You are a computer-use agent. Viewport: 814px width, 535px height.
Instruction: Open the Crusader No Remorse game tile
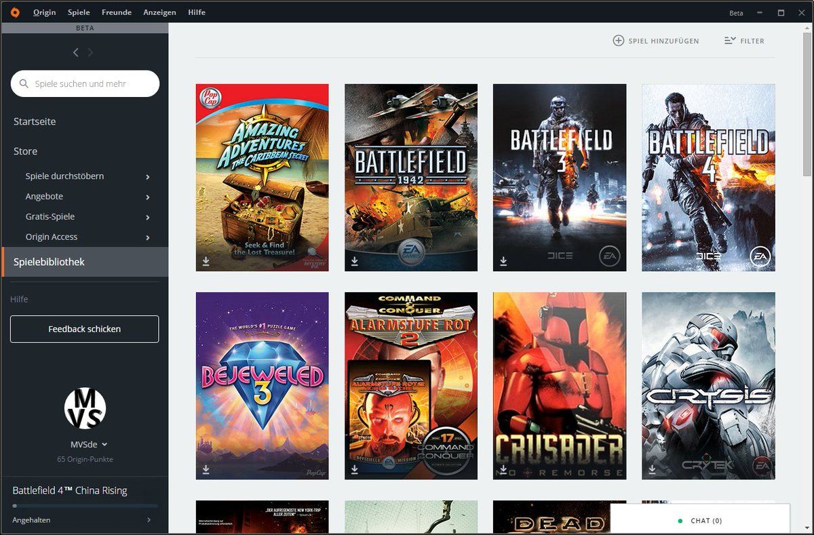[560, 386]
